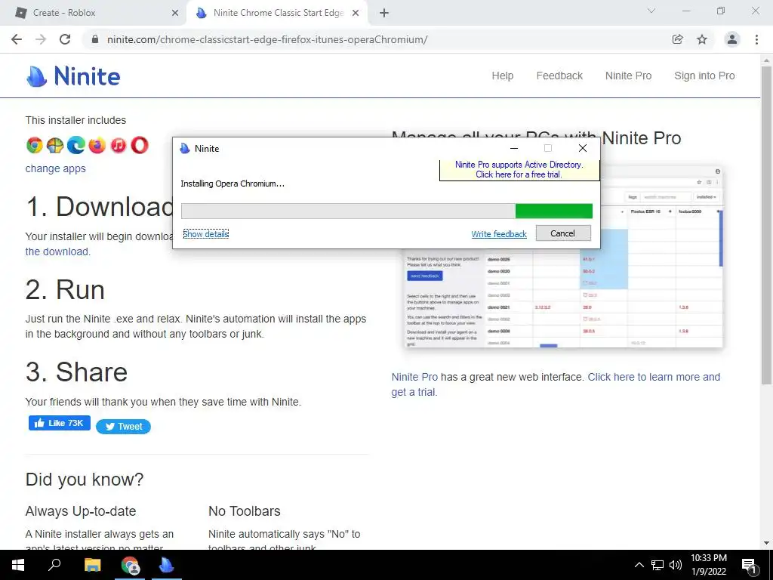Click the padlock site info icon
This screenshot has width=773, height=580.
point(95,39)
